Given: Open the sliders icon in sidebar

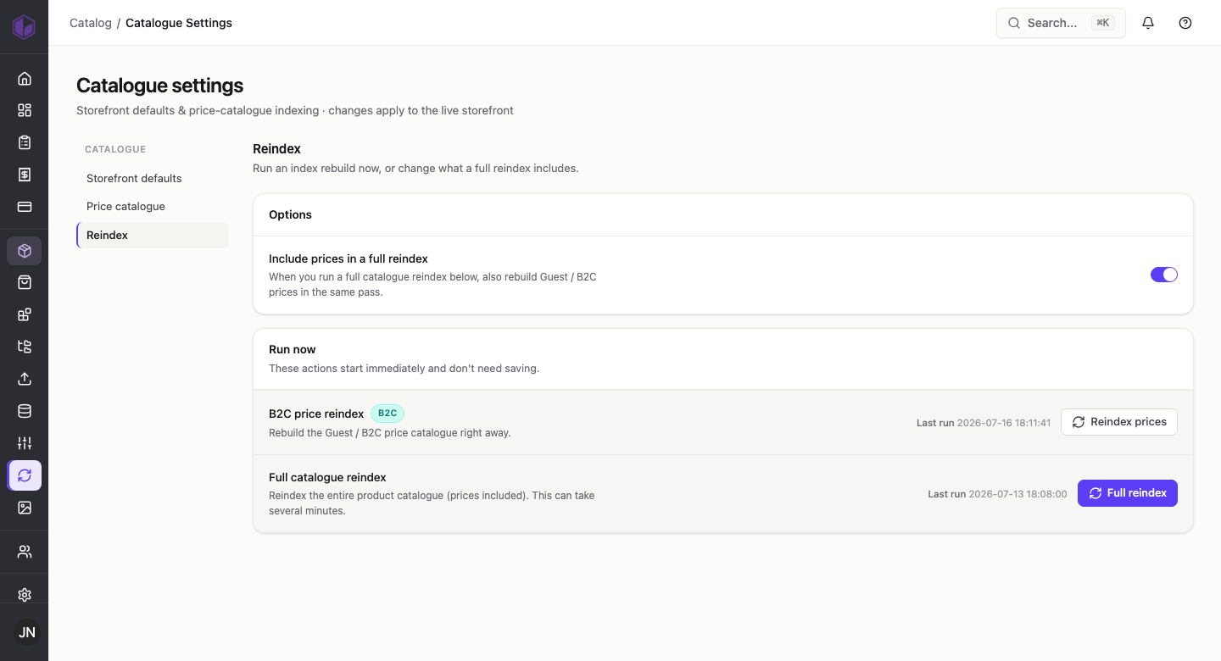Looking at the screenshot, I should (25, 443).
